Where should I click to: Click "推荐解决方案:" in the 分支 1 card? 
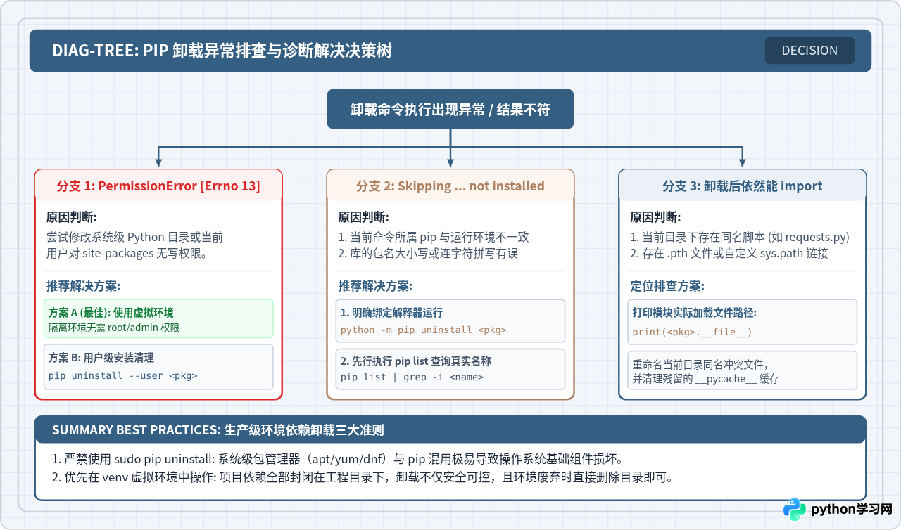pos(83,286)
